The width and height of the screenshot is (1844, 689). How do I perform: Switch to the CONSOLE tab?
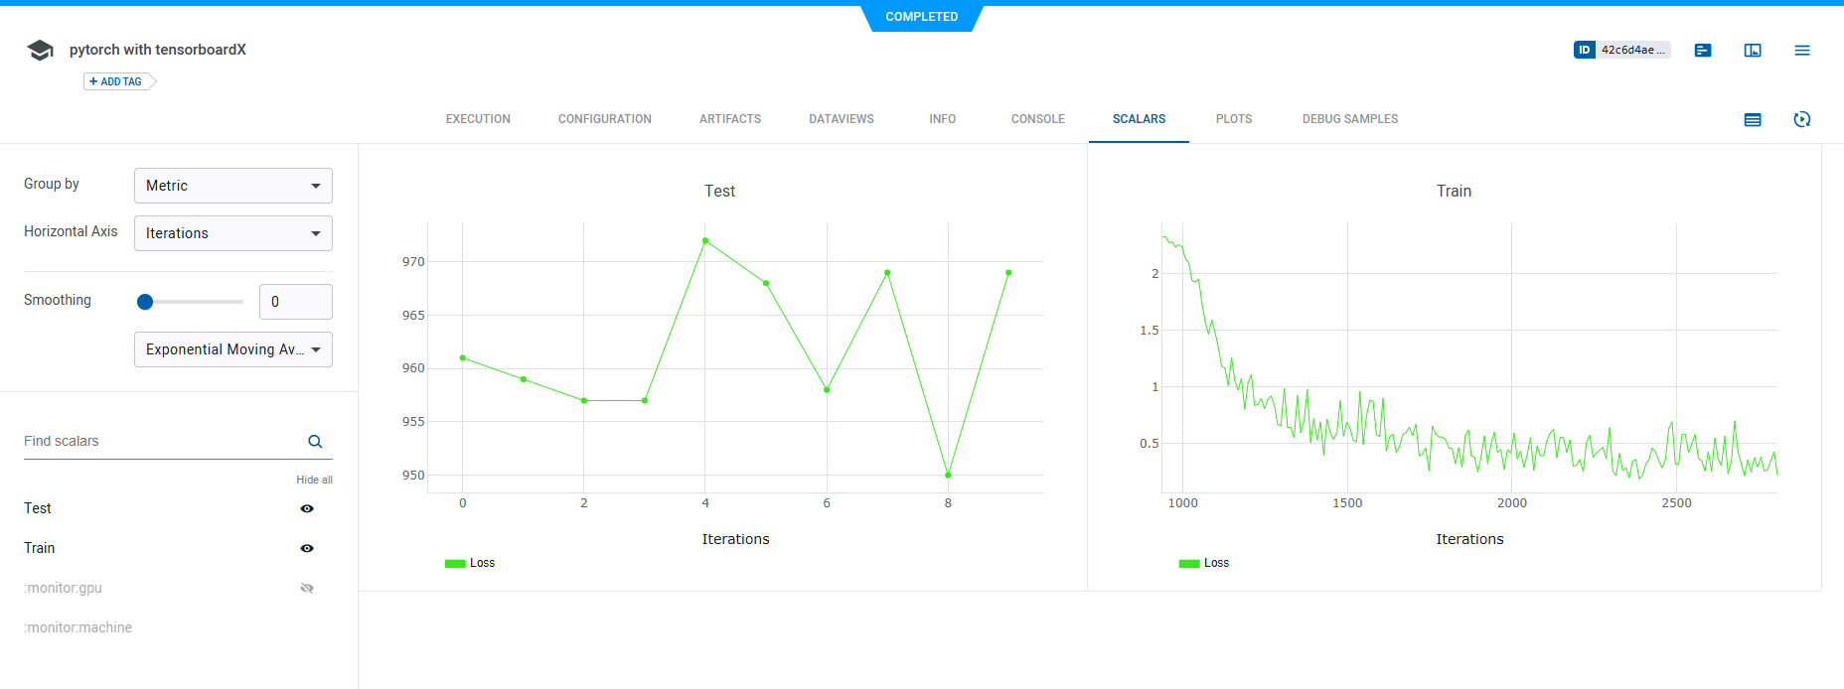[x=1037, y=119]
